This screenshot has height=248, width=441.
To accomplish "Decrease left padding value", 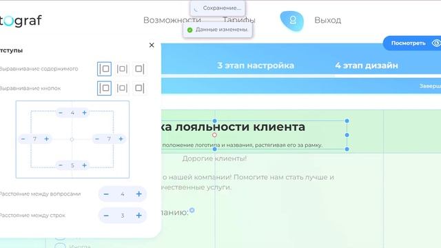I will pos(23,139).
